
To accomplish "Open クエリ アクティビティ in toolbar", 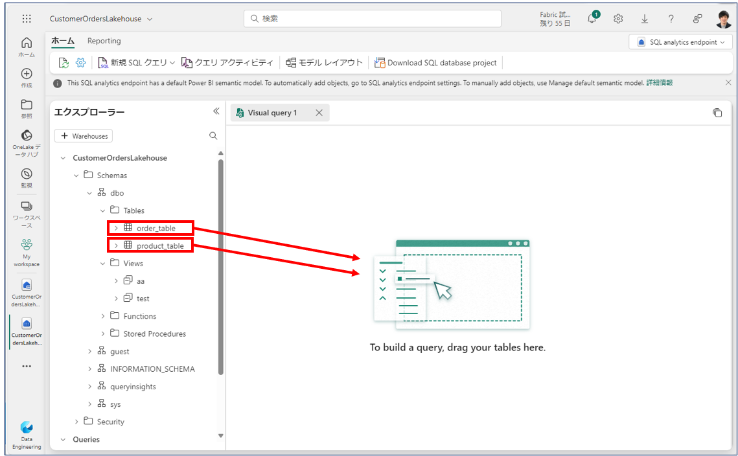I will [x=227, y=63].
